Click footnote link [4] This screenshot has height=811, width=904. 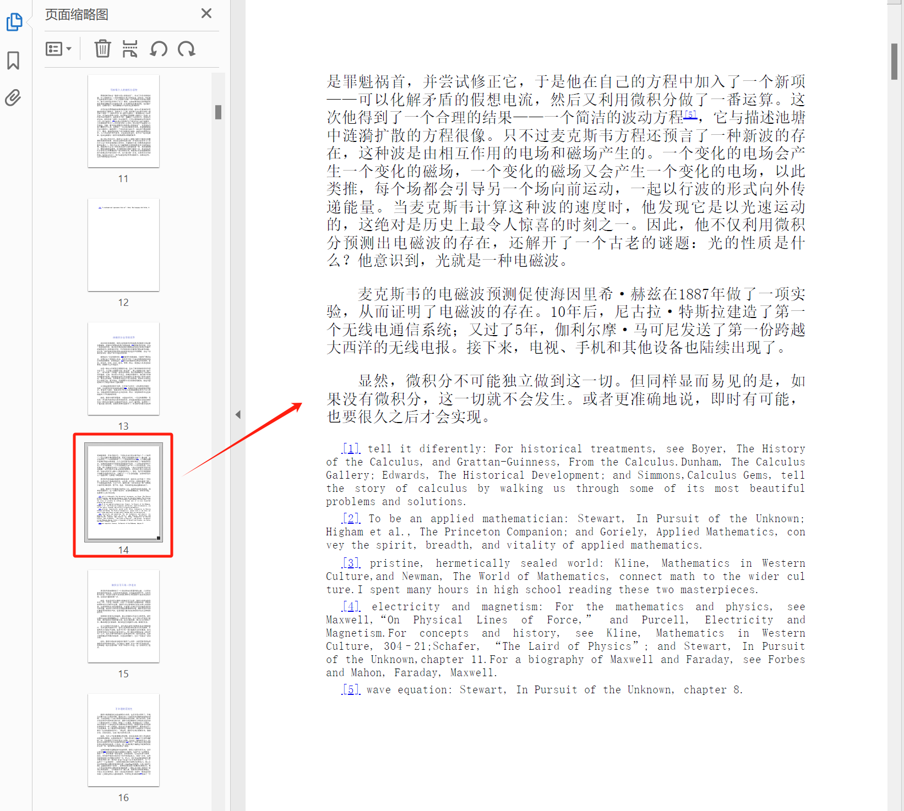tap(350, 606)
